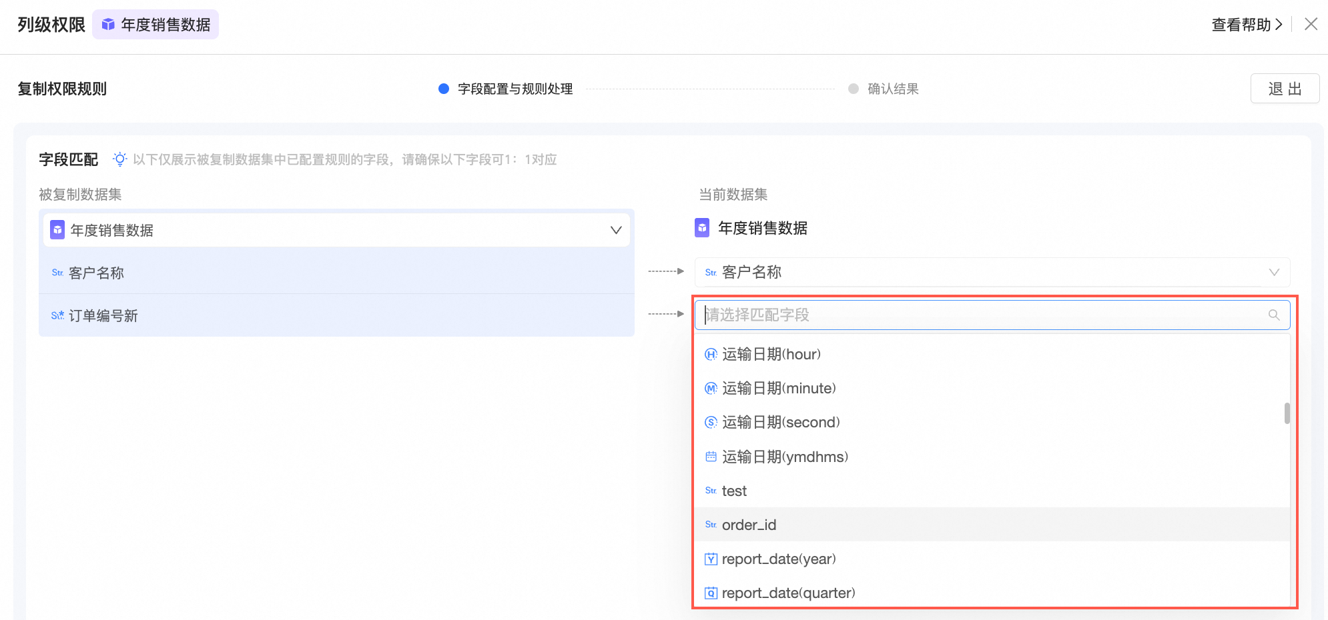Viewport: 1328px width, 620px height.
Task: Click Str icon in the 客户名称 match dropdown
Action: tap(711, 272)
